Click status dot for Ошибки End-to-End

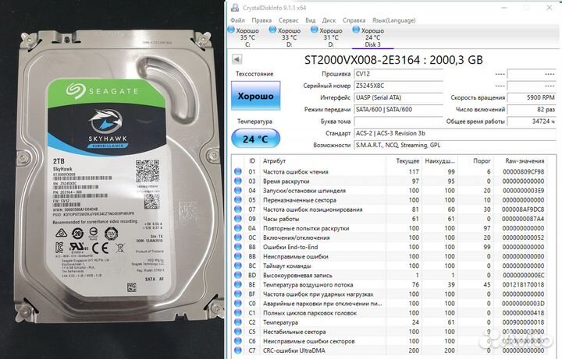tap(237, 247)
